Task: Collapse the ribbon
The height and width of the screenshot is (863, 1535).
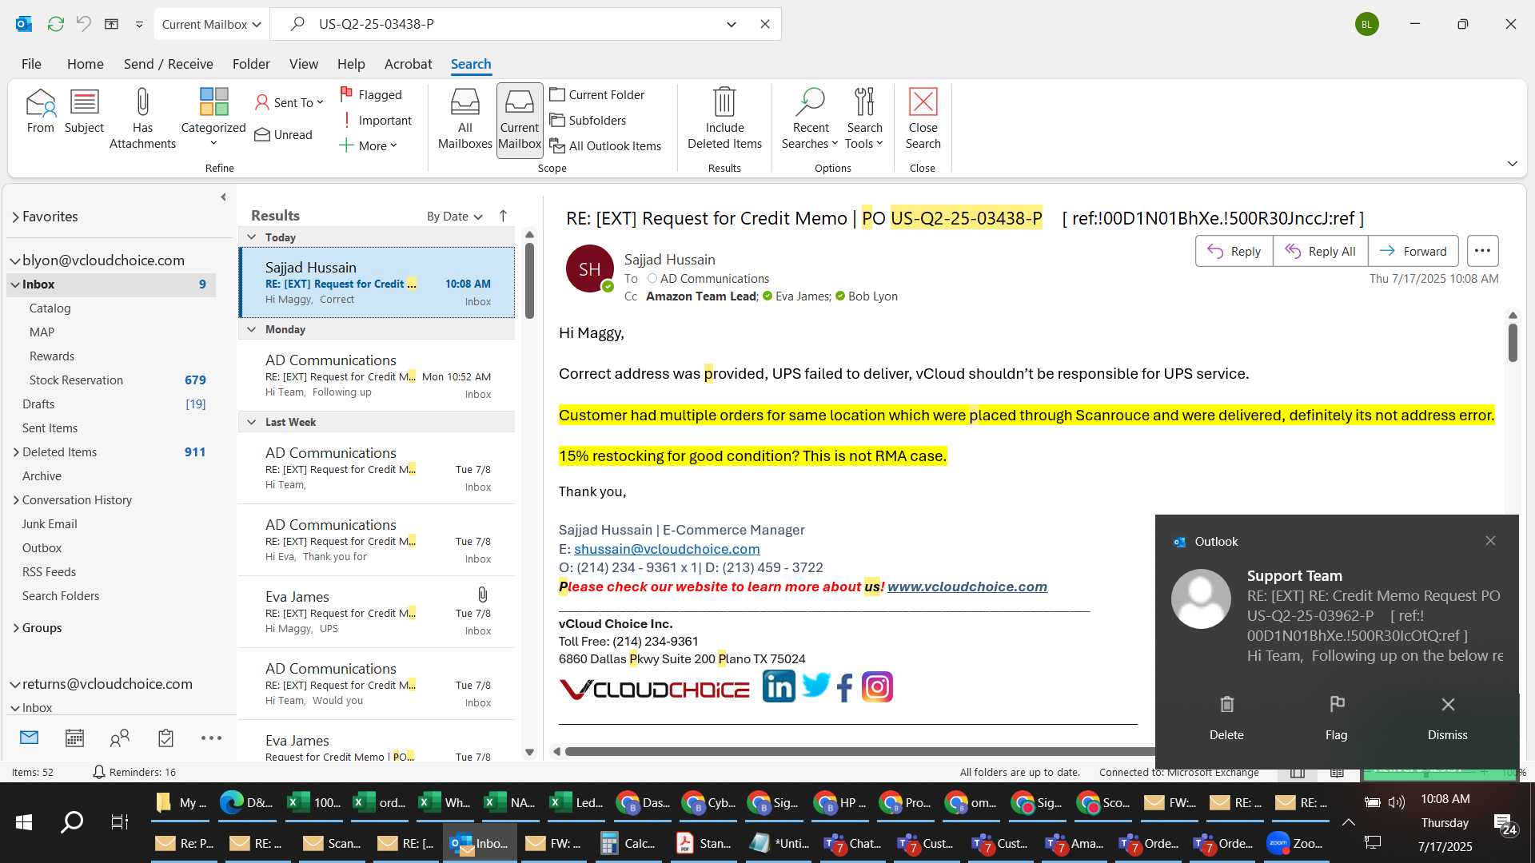Action: (x=1512, y=164)
